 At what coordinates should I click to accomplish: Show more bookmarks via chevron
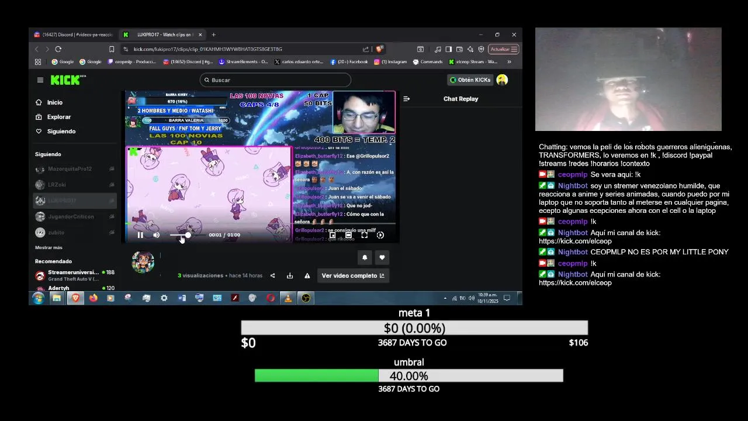click(509, 61)
